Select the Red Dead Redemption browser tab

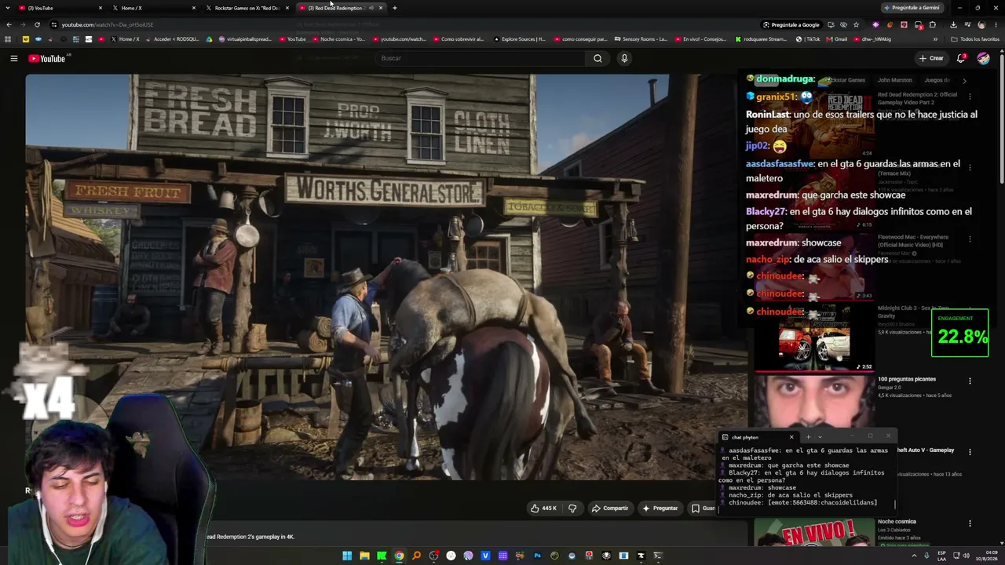341,8
